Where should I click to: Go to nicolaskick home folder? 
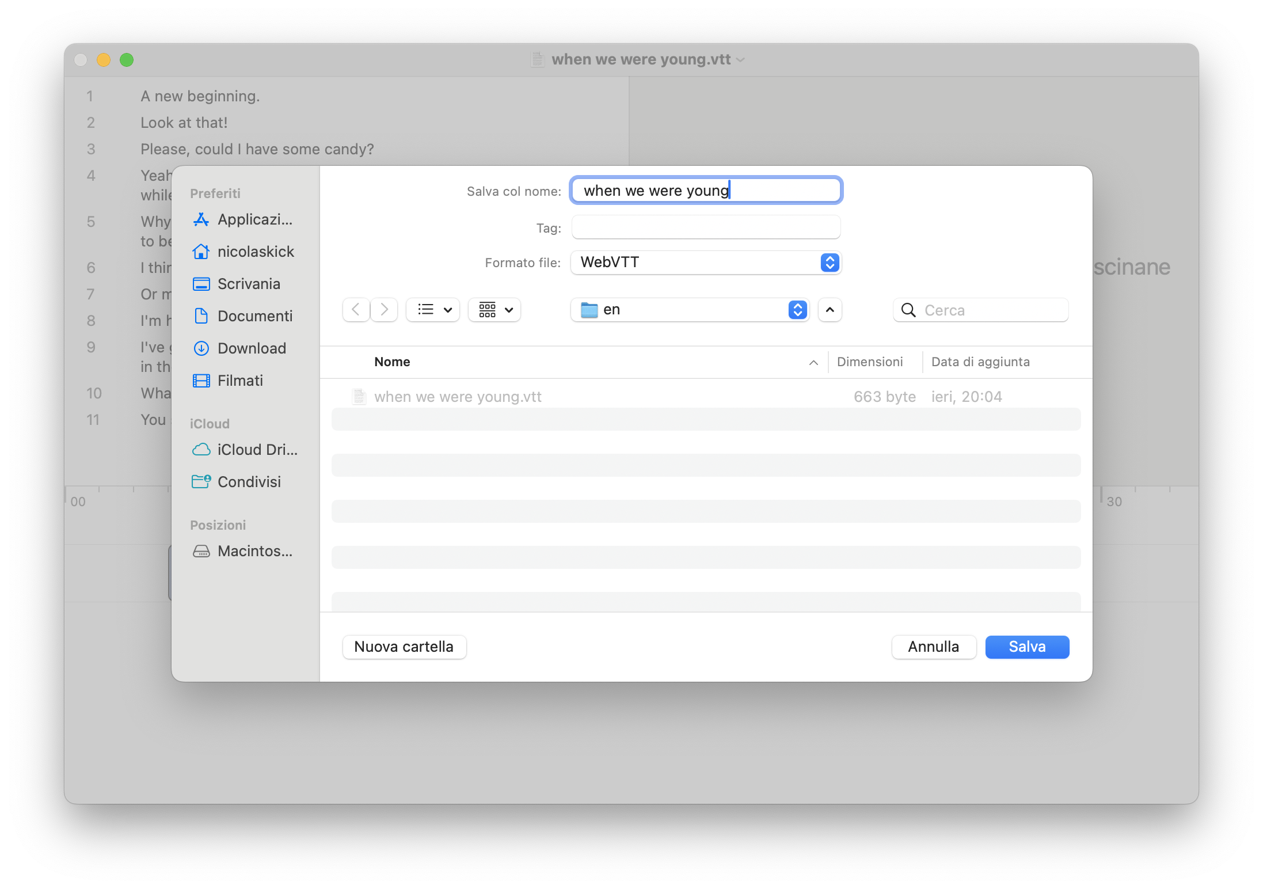click(243, 252)
